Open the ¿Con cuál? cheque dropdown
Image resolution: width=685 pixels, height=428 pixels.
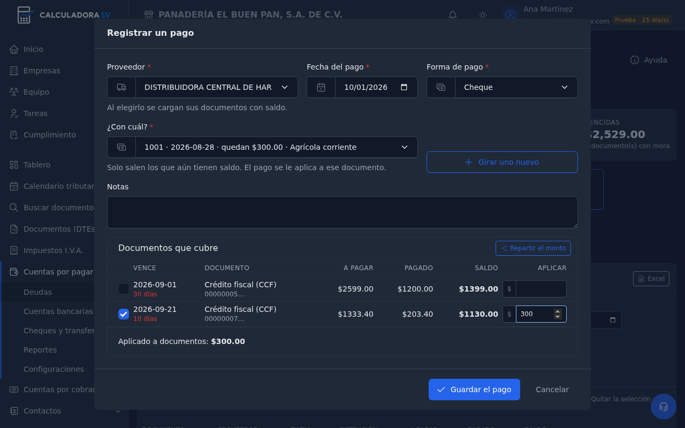point(277,147)
